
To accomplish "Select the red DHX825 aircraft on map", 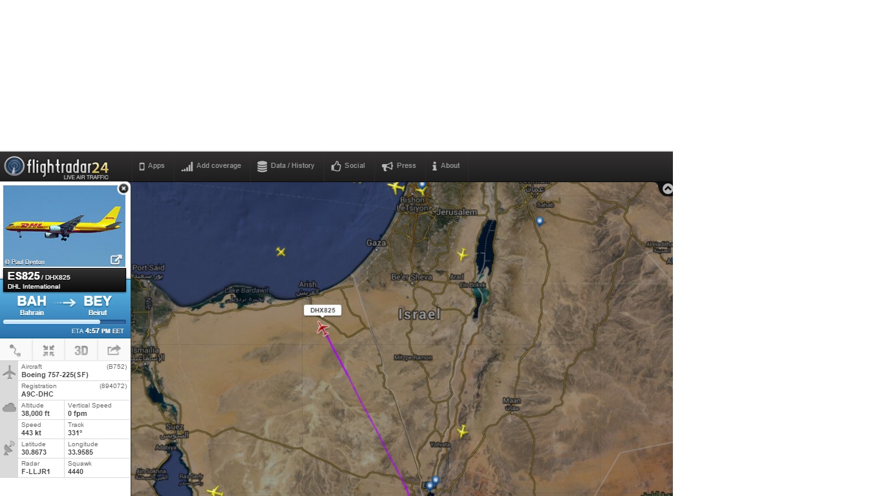I will (323, 329).
